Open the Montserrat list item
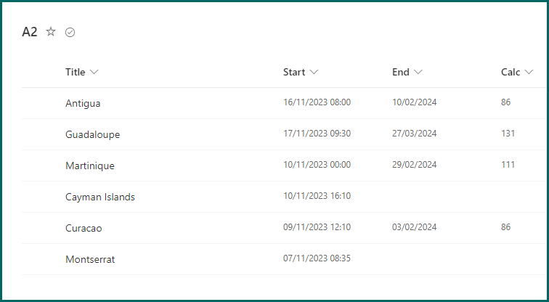The height and width of the screenshot is (302, 549). tap(89, 259)
